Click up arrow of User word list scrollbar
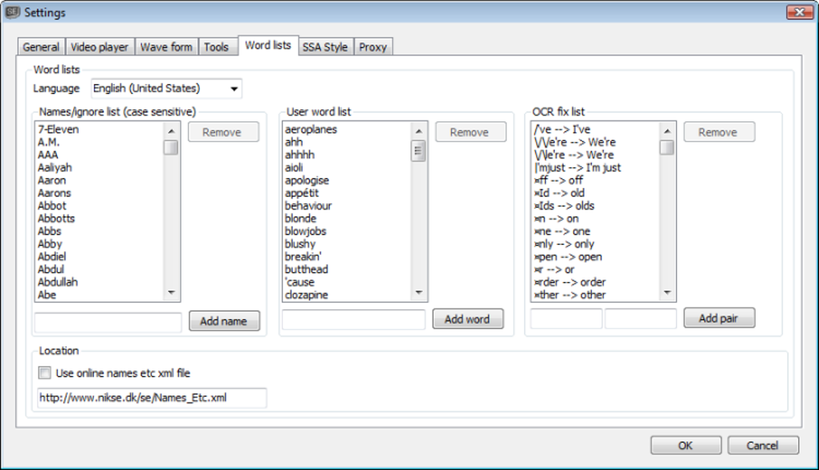 [x=419, y=131]
